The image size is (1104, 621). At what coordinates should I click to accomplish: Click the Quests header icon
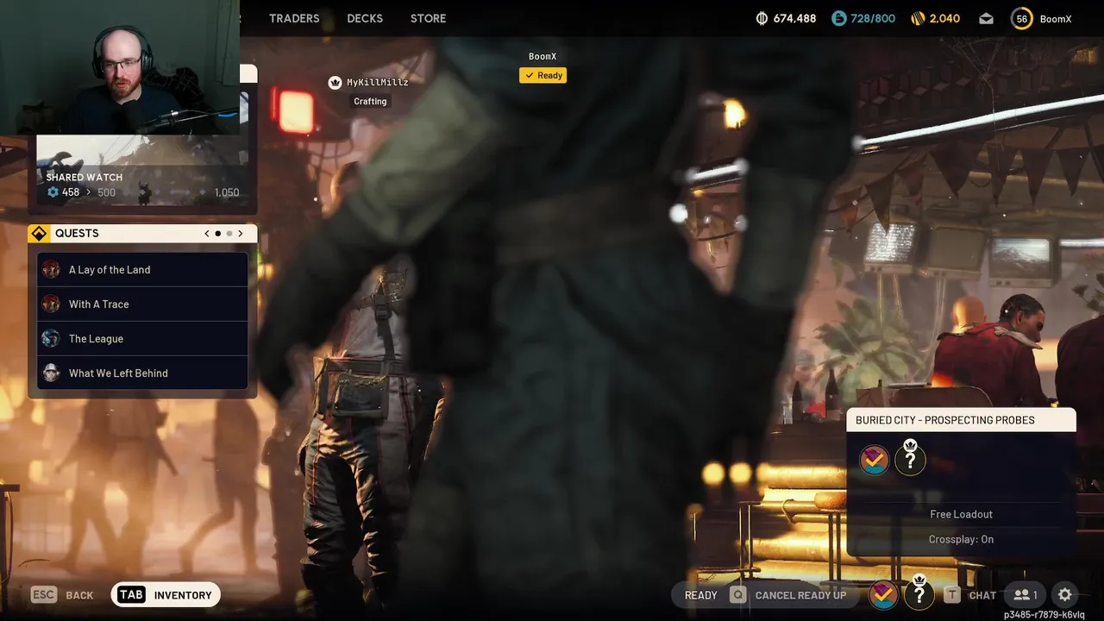coord(39,233)
